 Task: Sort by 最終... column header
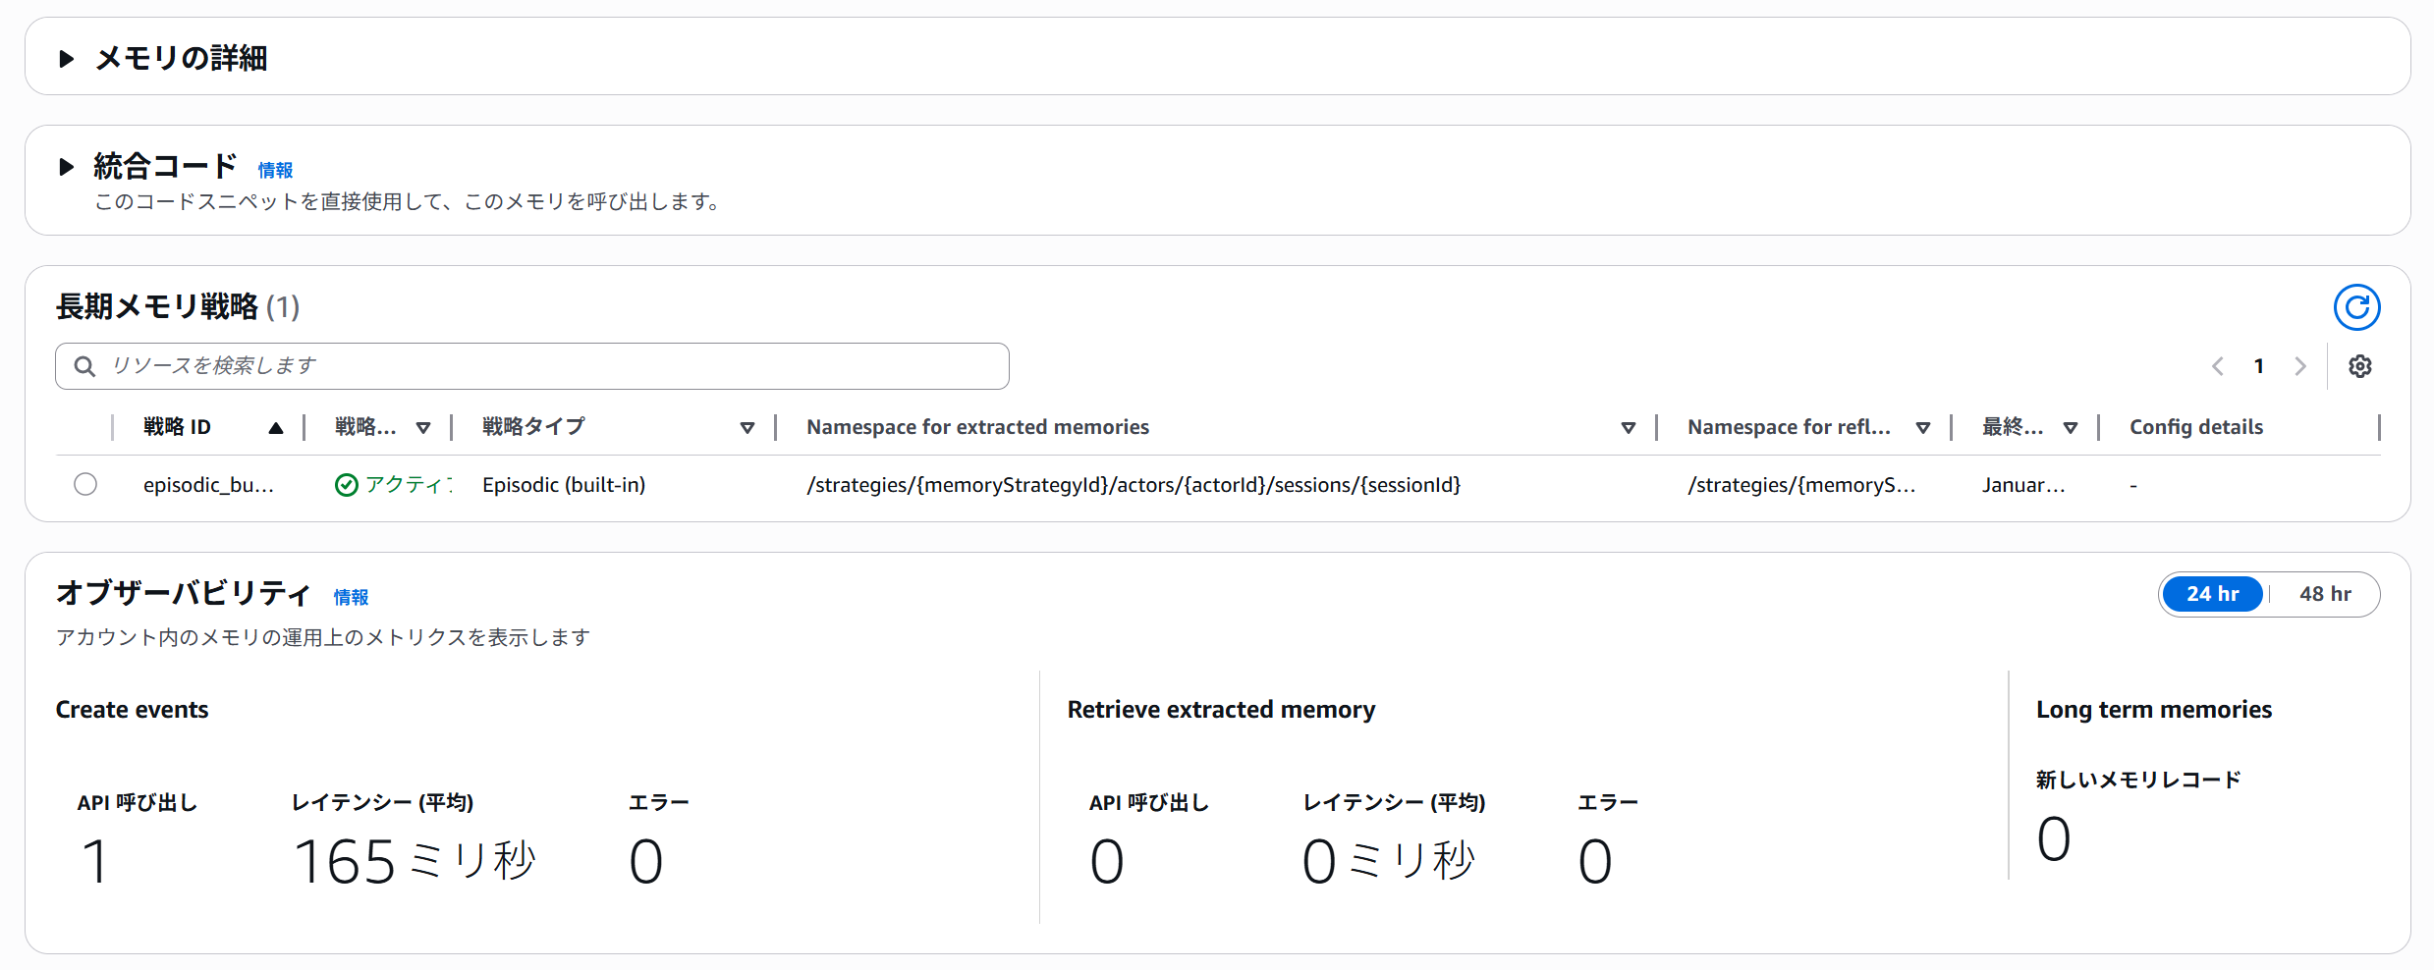click(x=2070, y=428)
